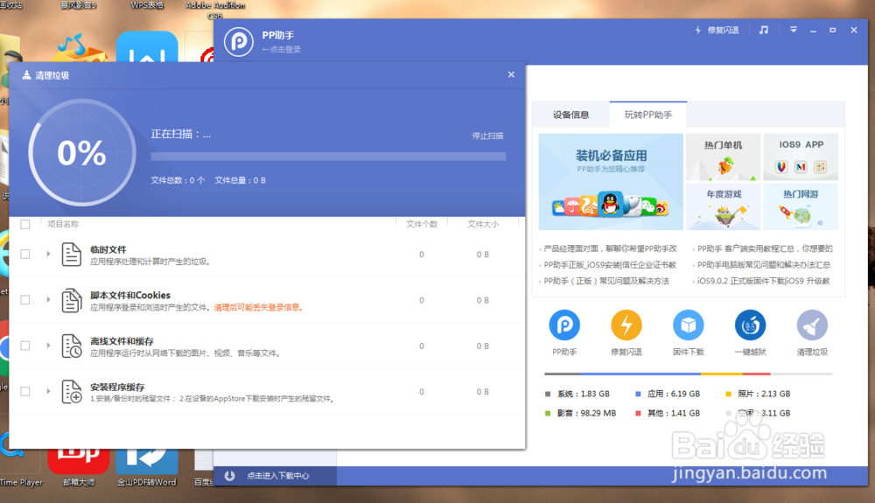
Task: Open link PP助手电脑版常见问题和解决办法汇总
Action: click(x=764, y=265)
